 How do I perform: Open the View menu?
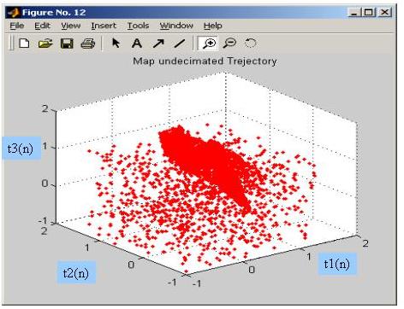[x=70, y=26]
